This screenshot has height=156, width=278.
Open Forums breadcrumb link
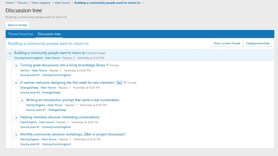[23, 3]
